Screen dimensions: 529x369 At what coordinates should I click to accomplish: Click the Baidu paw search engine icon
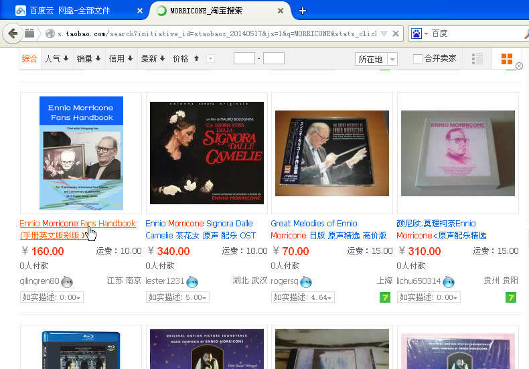pos(417,33)
